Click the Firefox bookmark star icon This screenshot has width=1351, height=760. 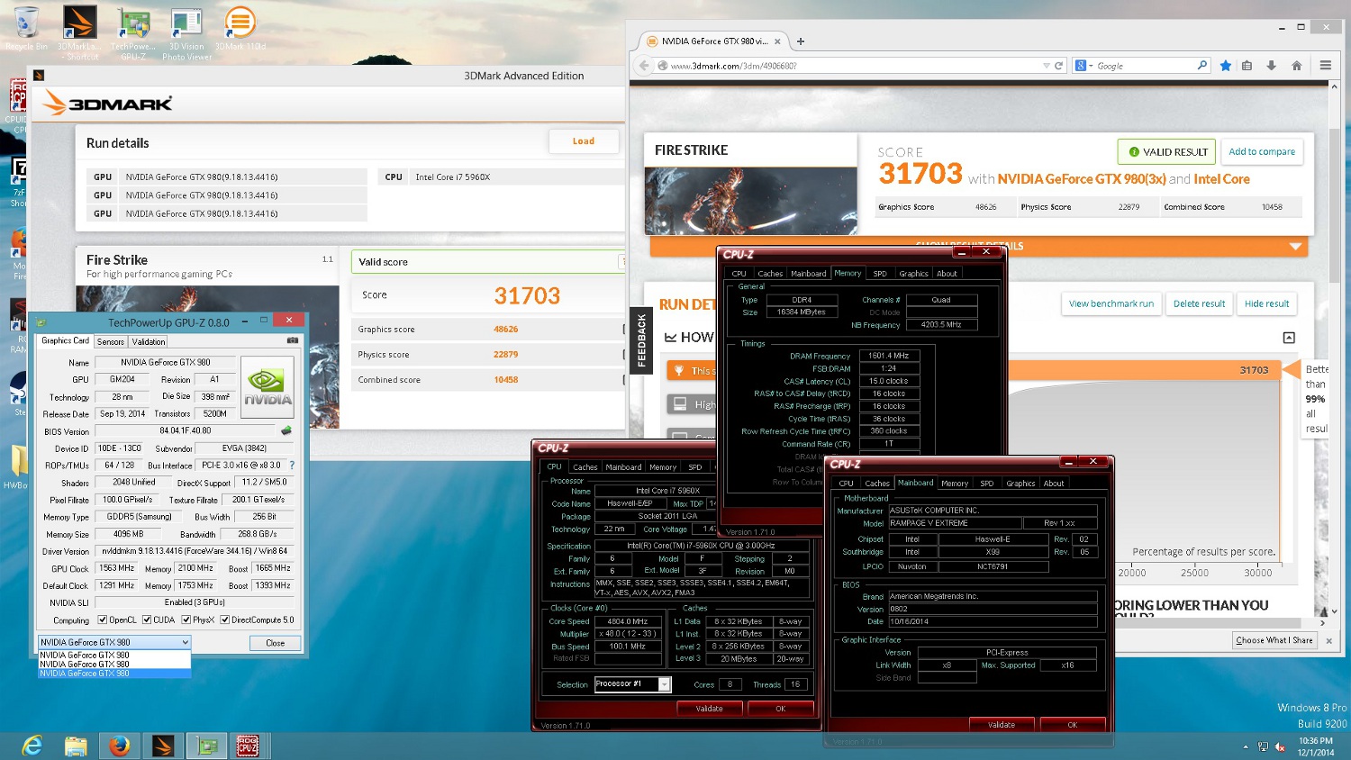coord(1226,66)
